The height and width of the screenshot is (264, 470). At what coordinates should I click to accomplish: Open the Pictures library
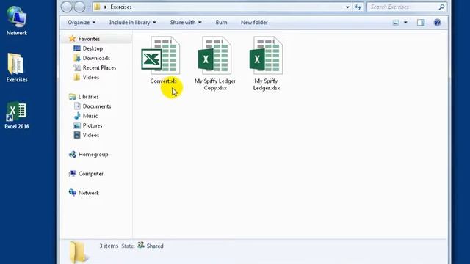point(93,125)
